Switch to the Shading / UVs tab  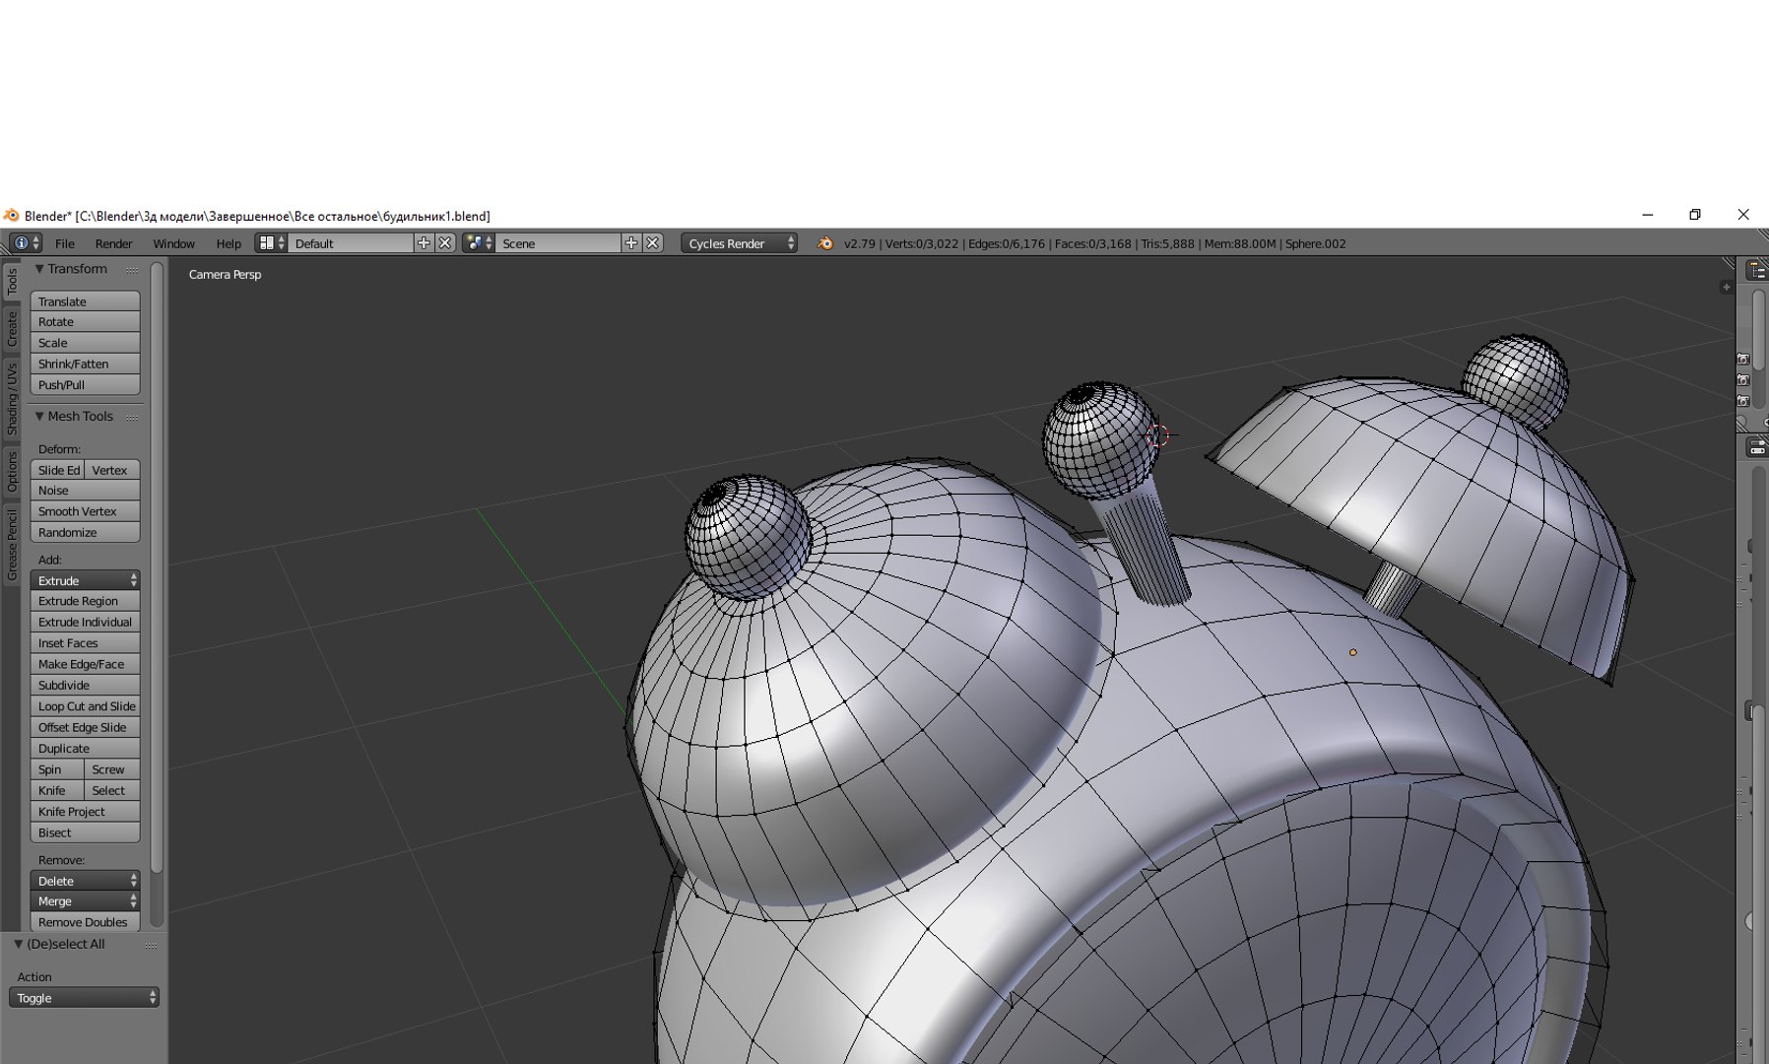click(x=12, y=399)
